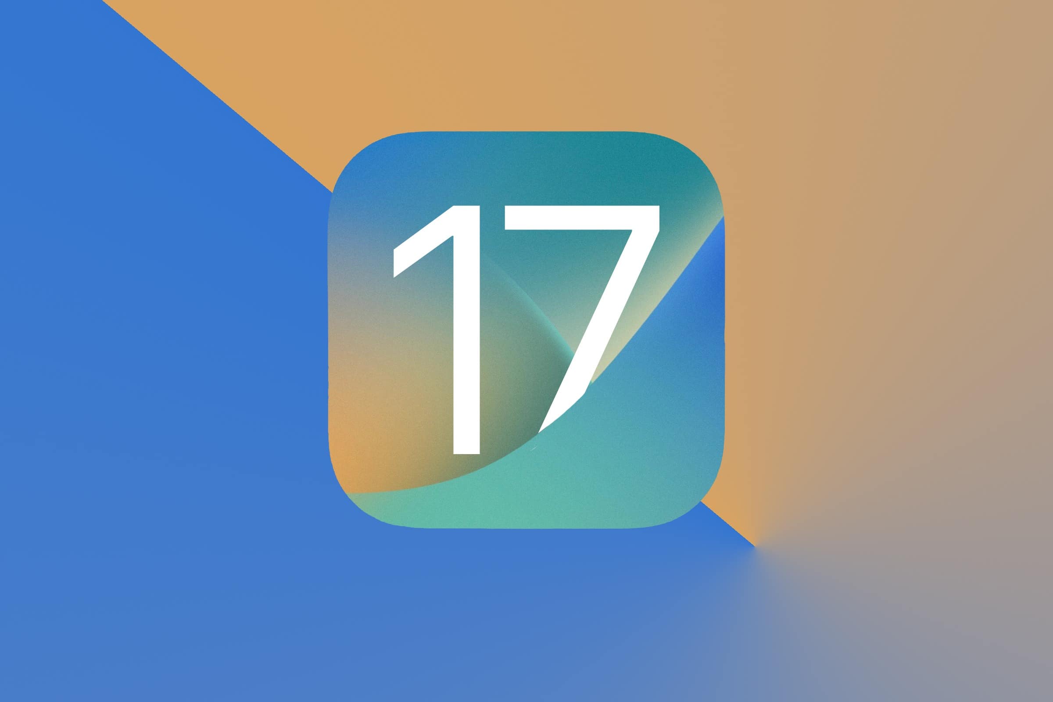Click the blue background region

157,470
